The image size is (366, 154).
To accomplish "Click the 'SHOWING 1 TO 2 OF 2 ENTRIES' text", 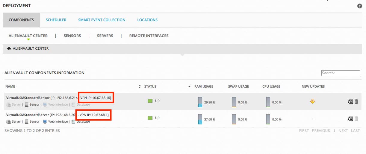I will [32, 131].
